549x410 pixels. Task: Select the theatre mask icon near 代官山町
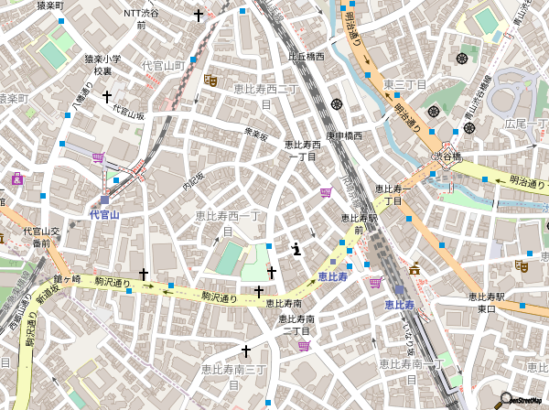[210, 81]
